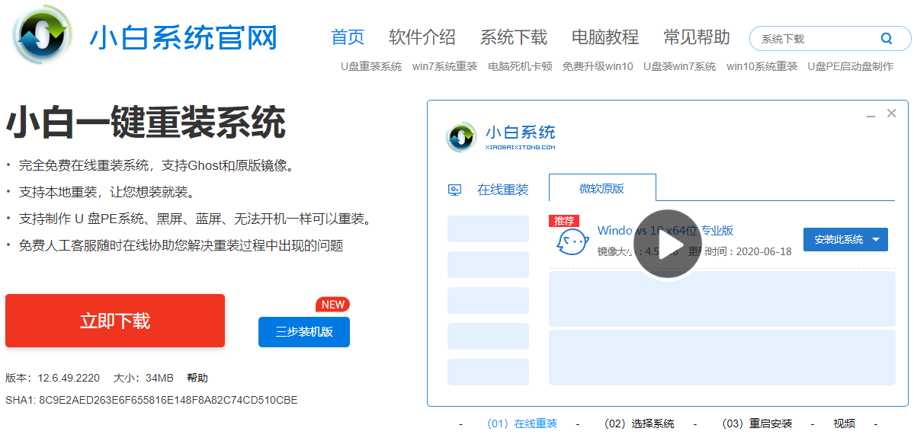Screen dimensions: 914x441
Task: Click the 安装此系统 button
Action: (845, 239)
